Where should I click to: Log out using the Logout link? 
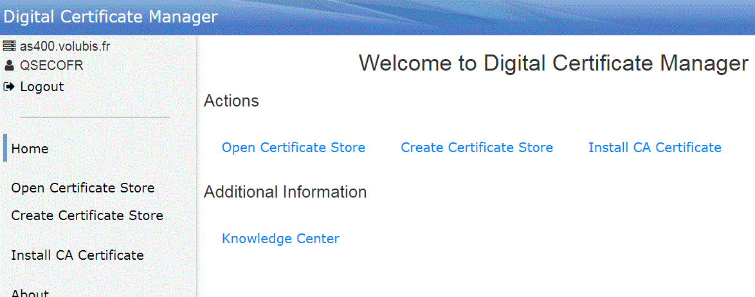tap(42, 87)
